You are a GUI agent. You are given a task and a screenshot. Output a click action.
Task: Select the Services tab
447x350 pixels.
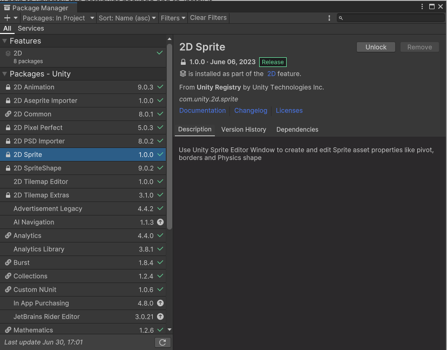(31, 28)
